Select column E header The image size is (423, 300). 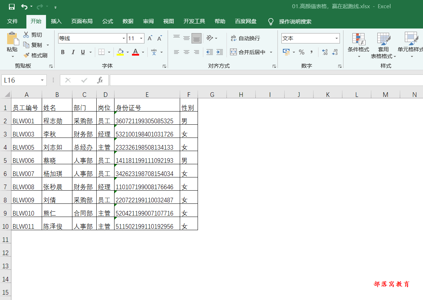147,94
